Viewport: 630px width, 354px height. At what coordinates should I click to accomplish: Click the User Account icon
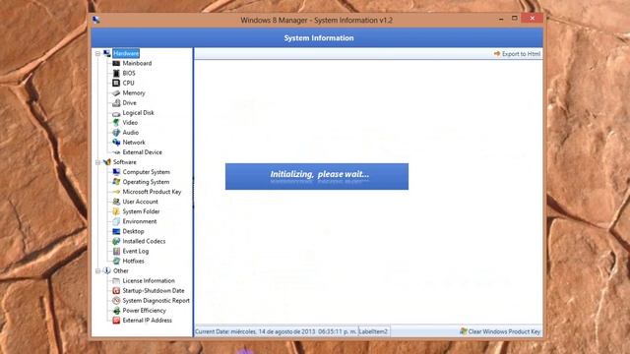click(x=116, y=202)
